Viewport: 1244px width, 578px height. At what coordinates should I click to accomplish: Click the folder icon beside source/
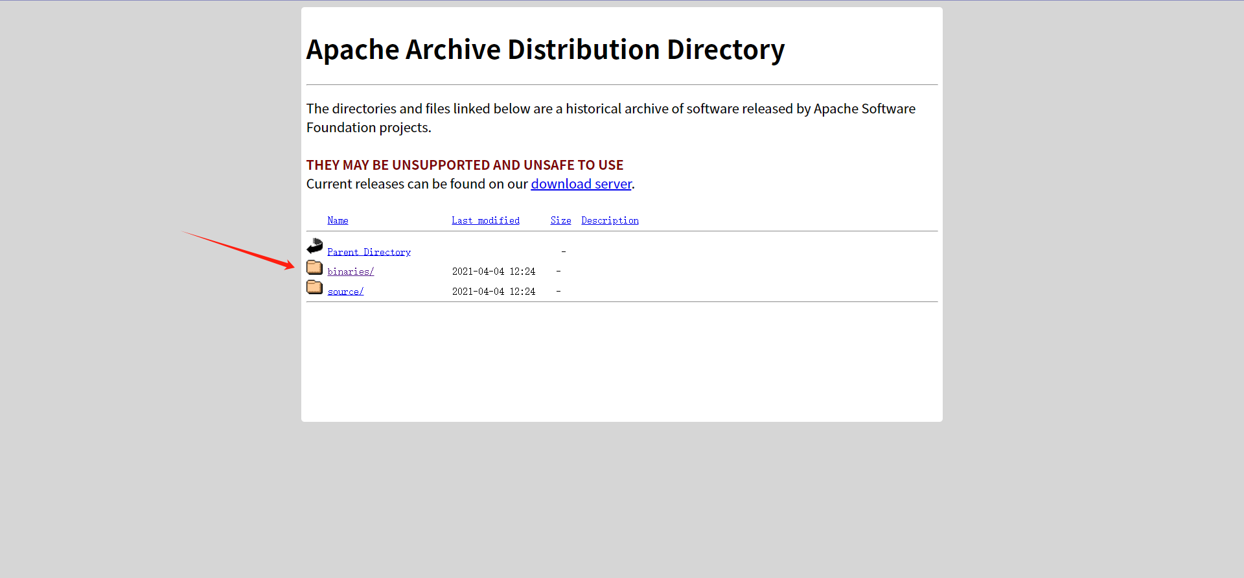click(x=315, y=287)
